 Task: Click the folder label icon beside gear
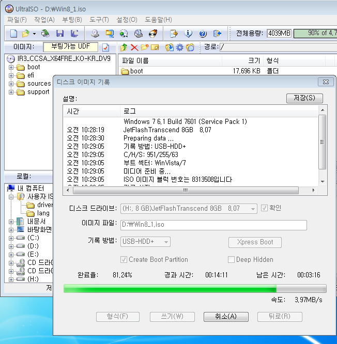click(190, 47)
